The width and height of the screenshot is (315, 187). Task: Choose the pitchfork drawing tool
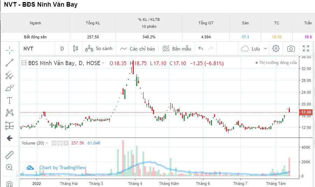[9, 76]
